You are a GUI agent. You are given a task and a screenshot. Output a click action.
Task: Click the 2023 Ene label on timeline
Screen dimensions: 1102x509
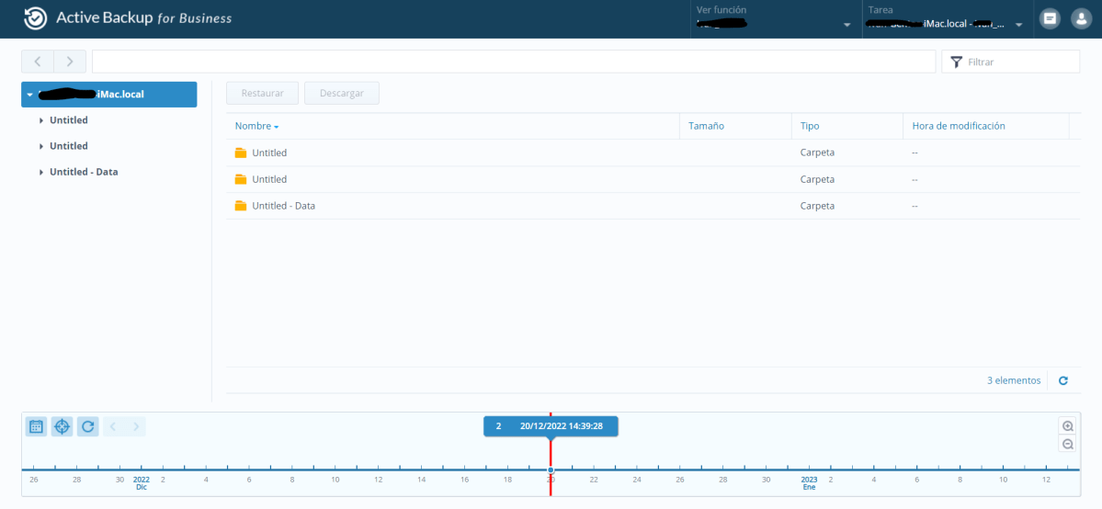coord(809,483)
